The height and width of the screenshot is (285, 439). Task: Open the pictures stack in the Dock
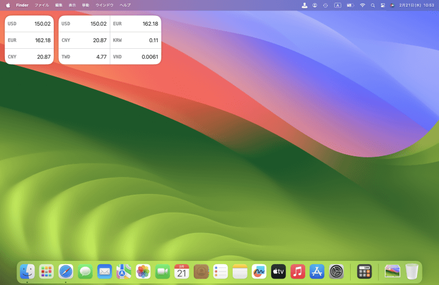point(392,271)
